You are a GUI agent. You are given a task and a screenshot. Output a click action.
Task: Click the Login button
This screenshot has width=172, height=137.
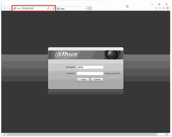click(x=83, y=80)
